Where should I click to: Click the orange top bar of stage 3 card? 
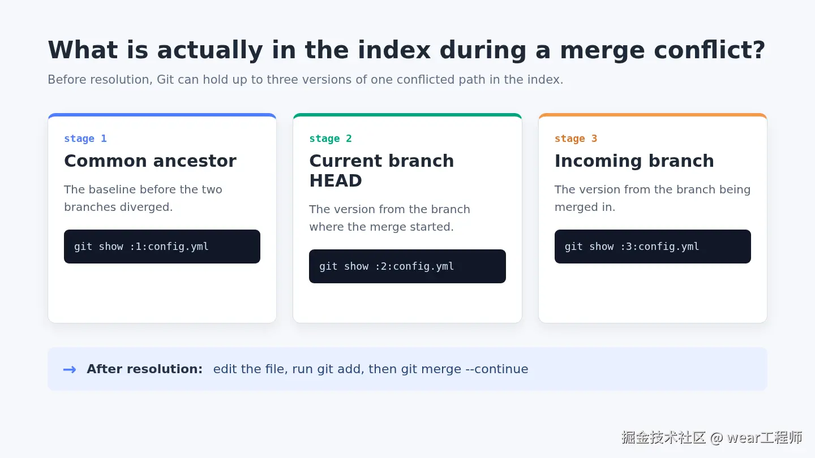tap(653, 115)
